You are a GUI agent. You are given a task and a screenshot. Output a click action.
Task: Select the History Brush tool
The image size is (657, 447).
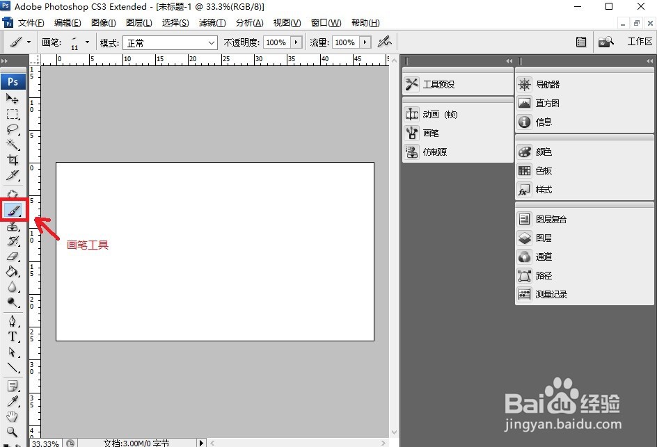pyautogui.click(x=12, y=241)
